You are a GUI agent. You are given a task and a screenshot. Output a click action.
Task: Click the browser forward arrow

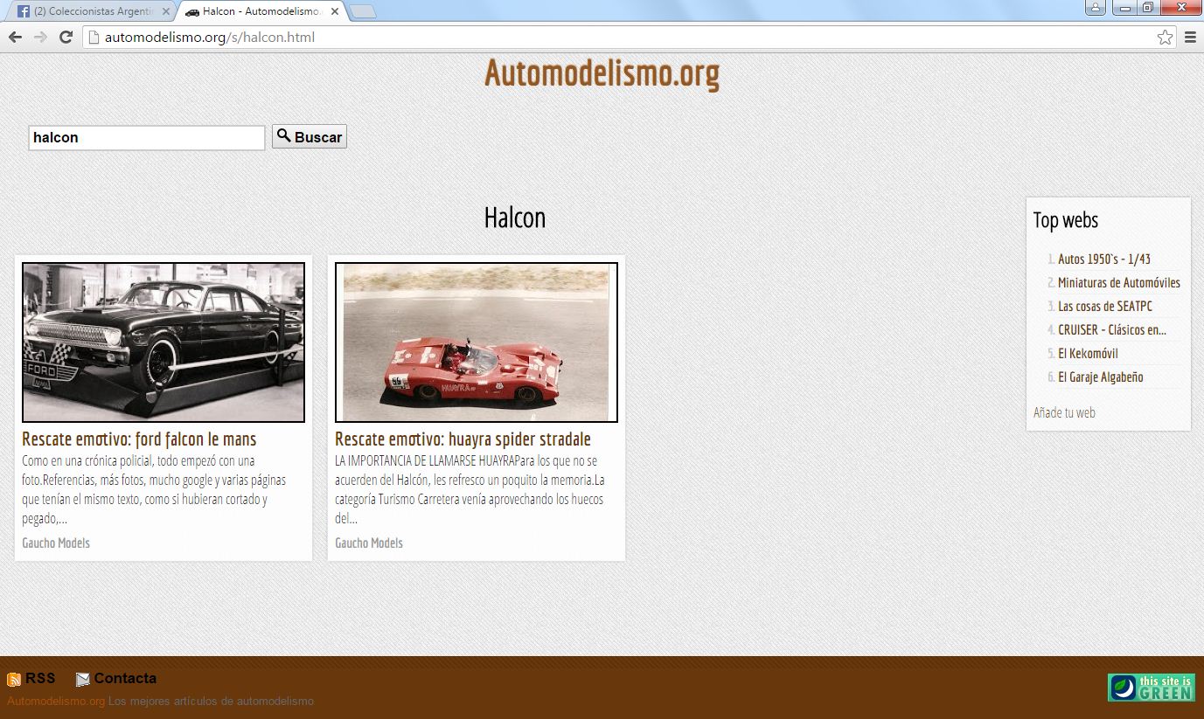pyautogui.click(x=40, y=37)
